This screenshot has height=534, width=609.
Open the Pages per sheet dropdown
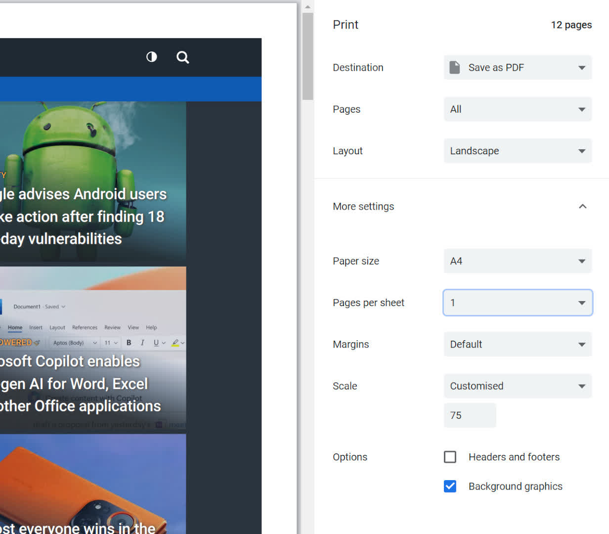[x=518, y=303]
